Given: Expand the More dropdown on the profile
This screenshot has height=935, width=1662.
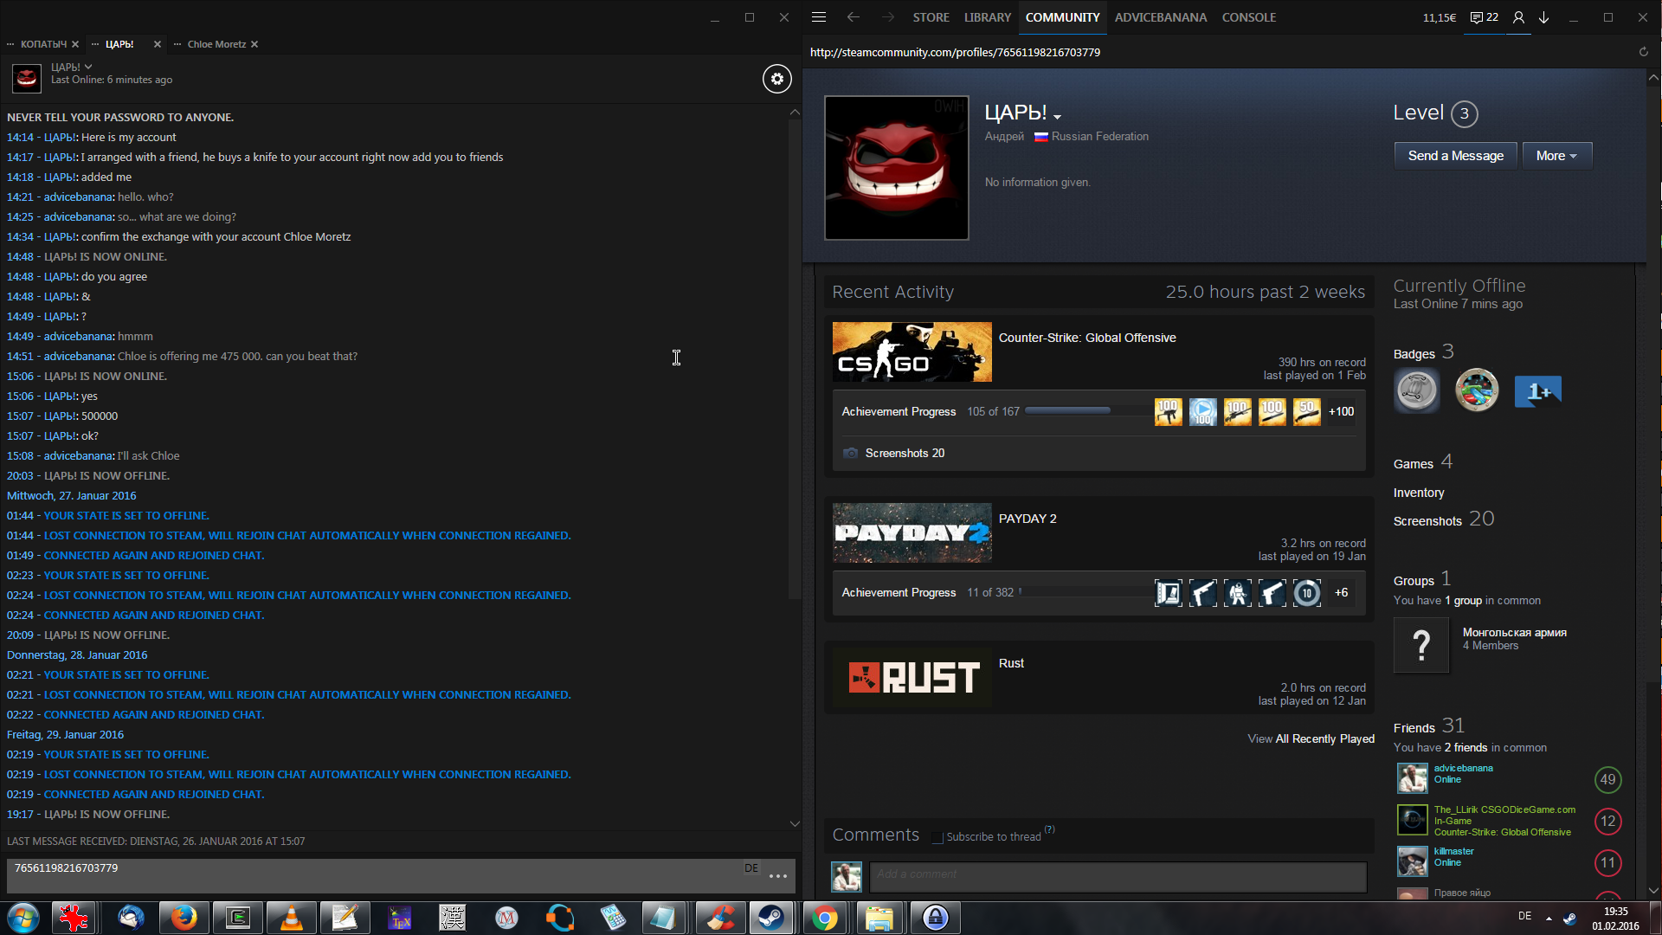Looking at the screenshot, I should (1556, 156).
